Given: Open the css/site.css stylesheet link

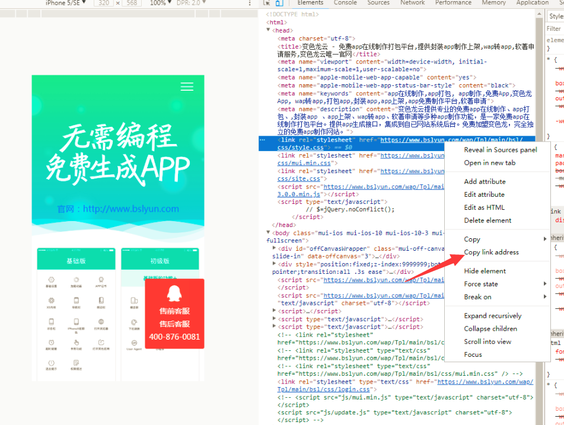Looking at the screenshot, I should (x=298, y=178).
